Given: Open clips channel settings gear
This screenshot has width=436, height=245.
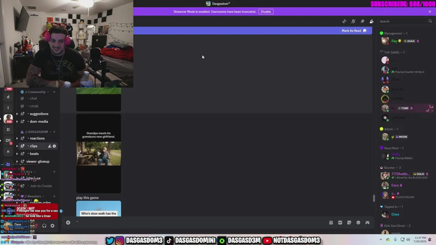Looking at the screenshot, I should (x=54, y=146).
